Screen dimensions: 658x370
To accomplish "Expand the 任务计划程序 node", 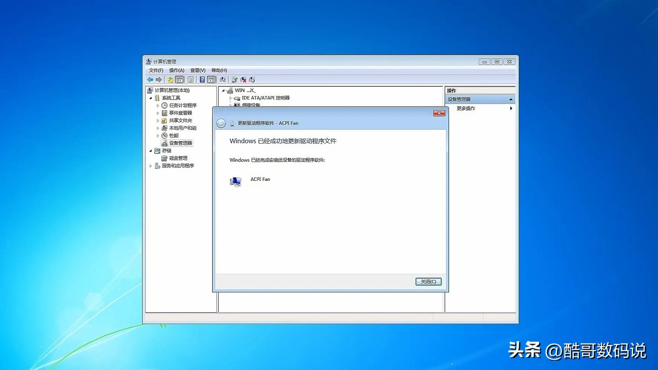I will point(158,105).
